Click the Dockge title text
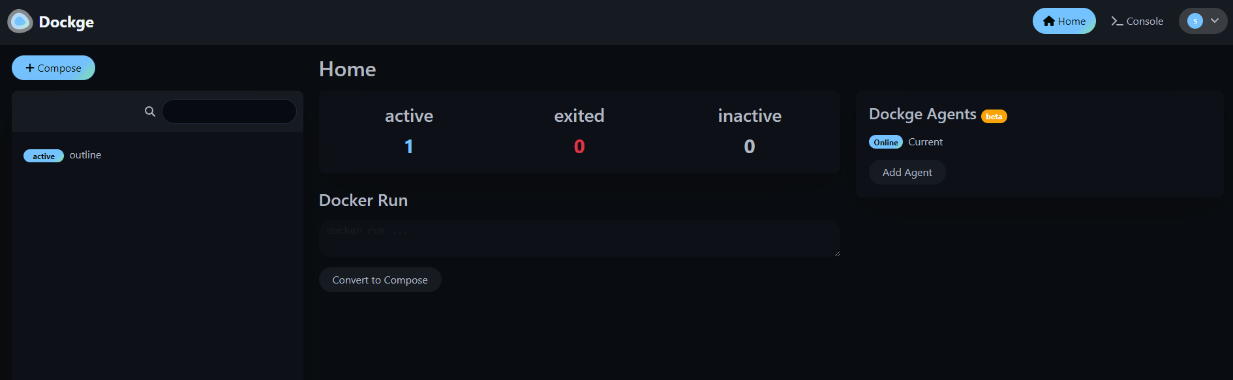The width and height of the screenshot is (1233, 380). [x=67, y=22]
